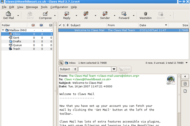Open the Subject search type selector

pos(68,69)
